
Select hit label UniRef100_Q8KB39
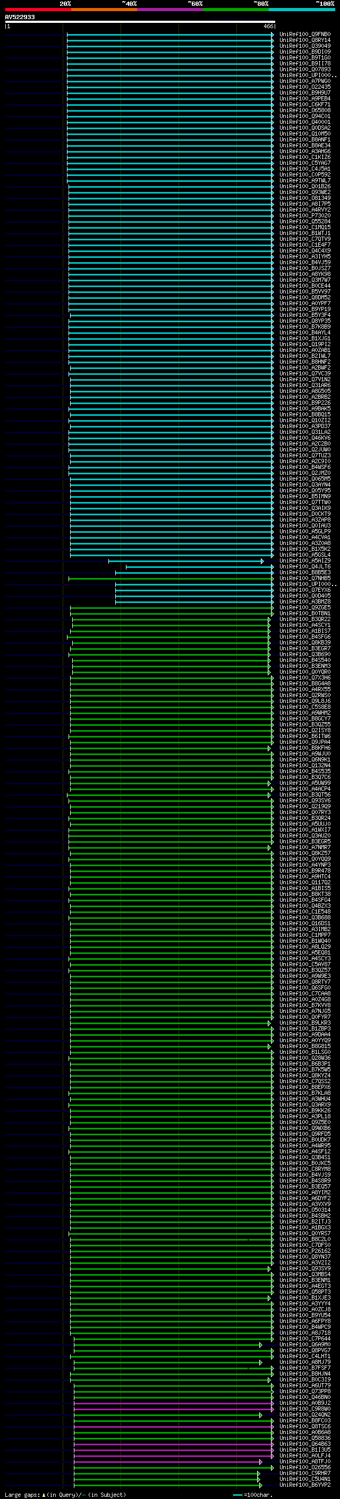point(304,642)
